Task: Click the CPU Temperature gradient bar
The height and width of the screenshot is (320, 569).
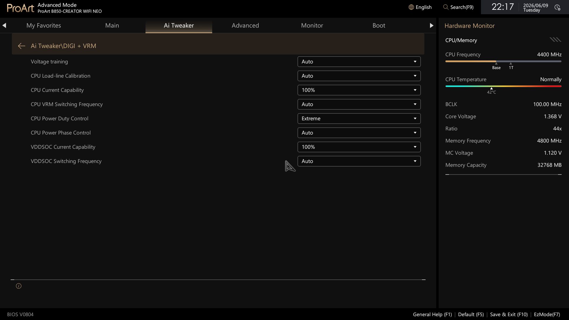Action: click(503, 86)
